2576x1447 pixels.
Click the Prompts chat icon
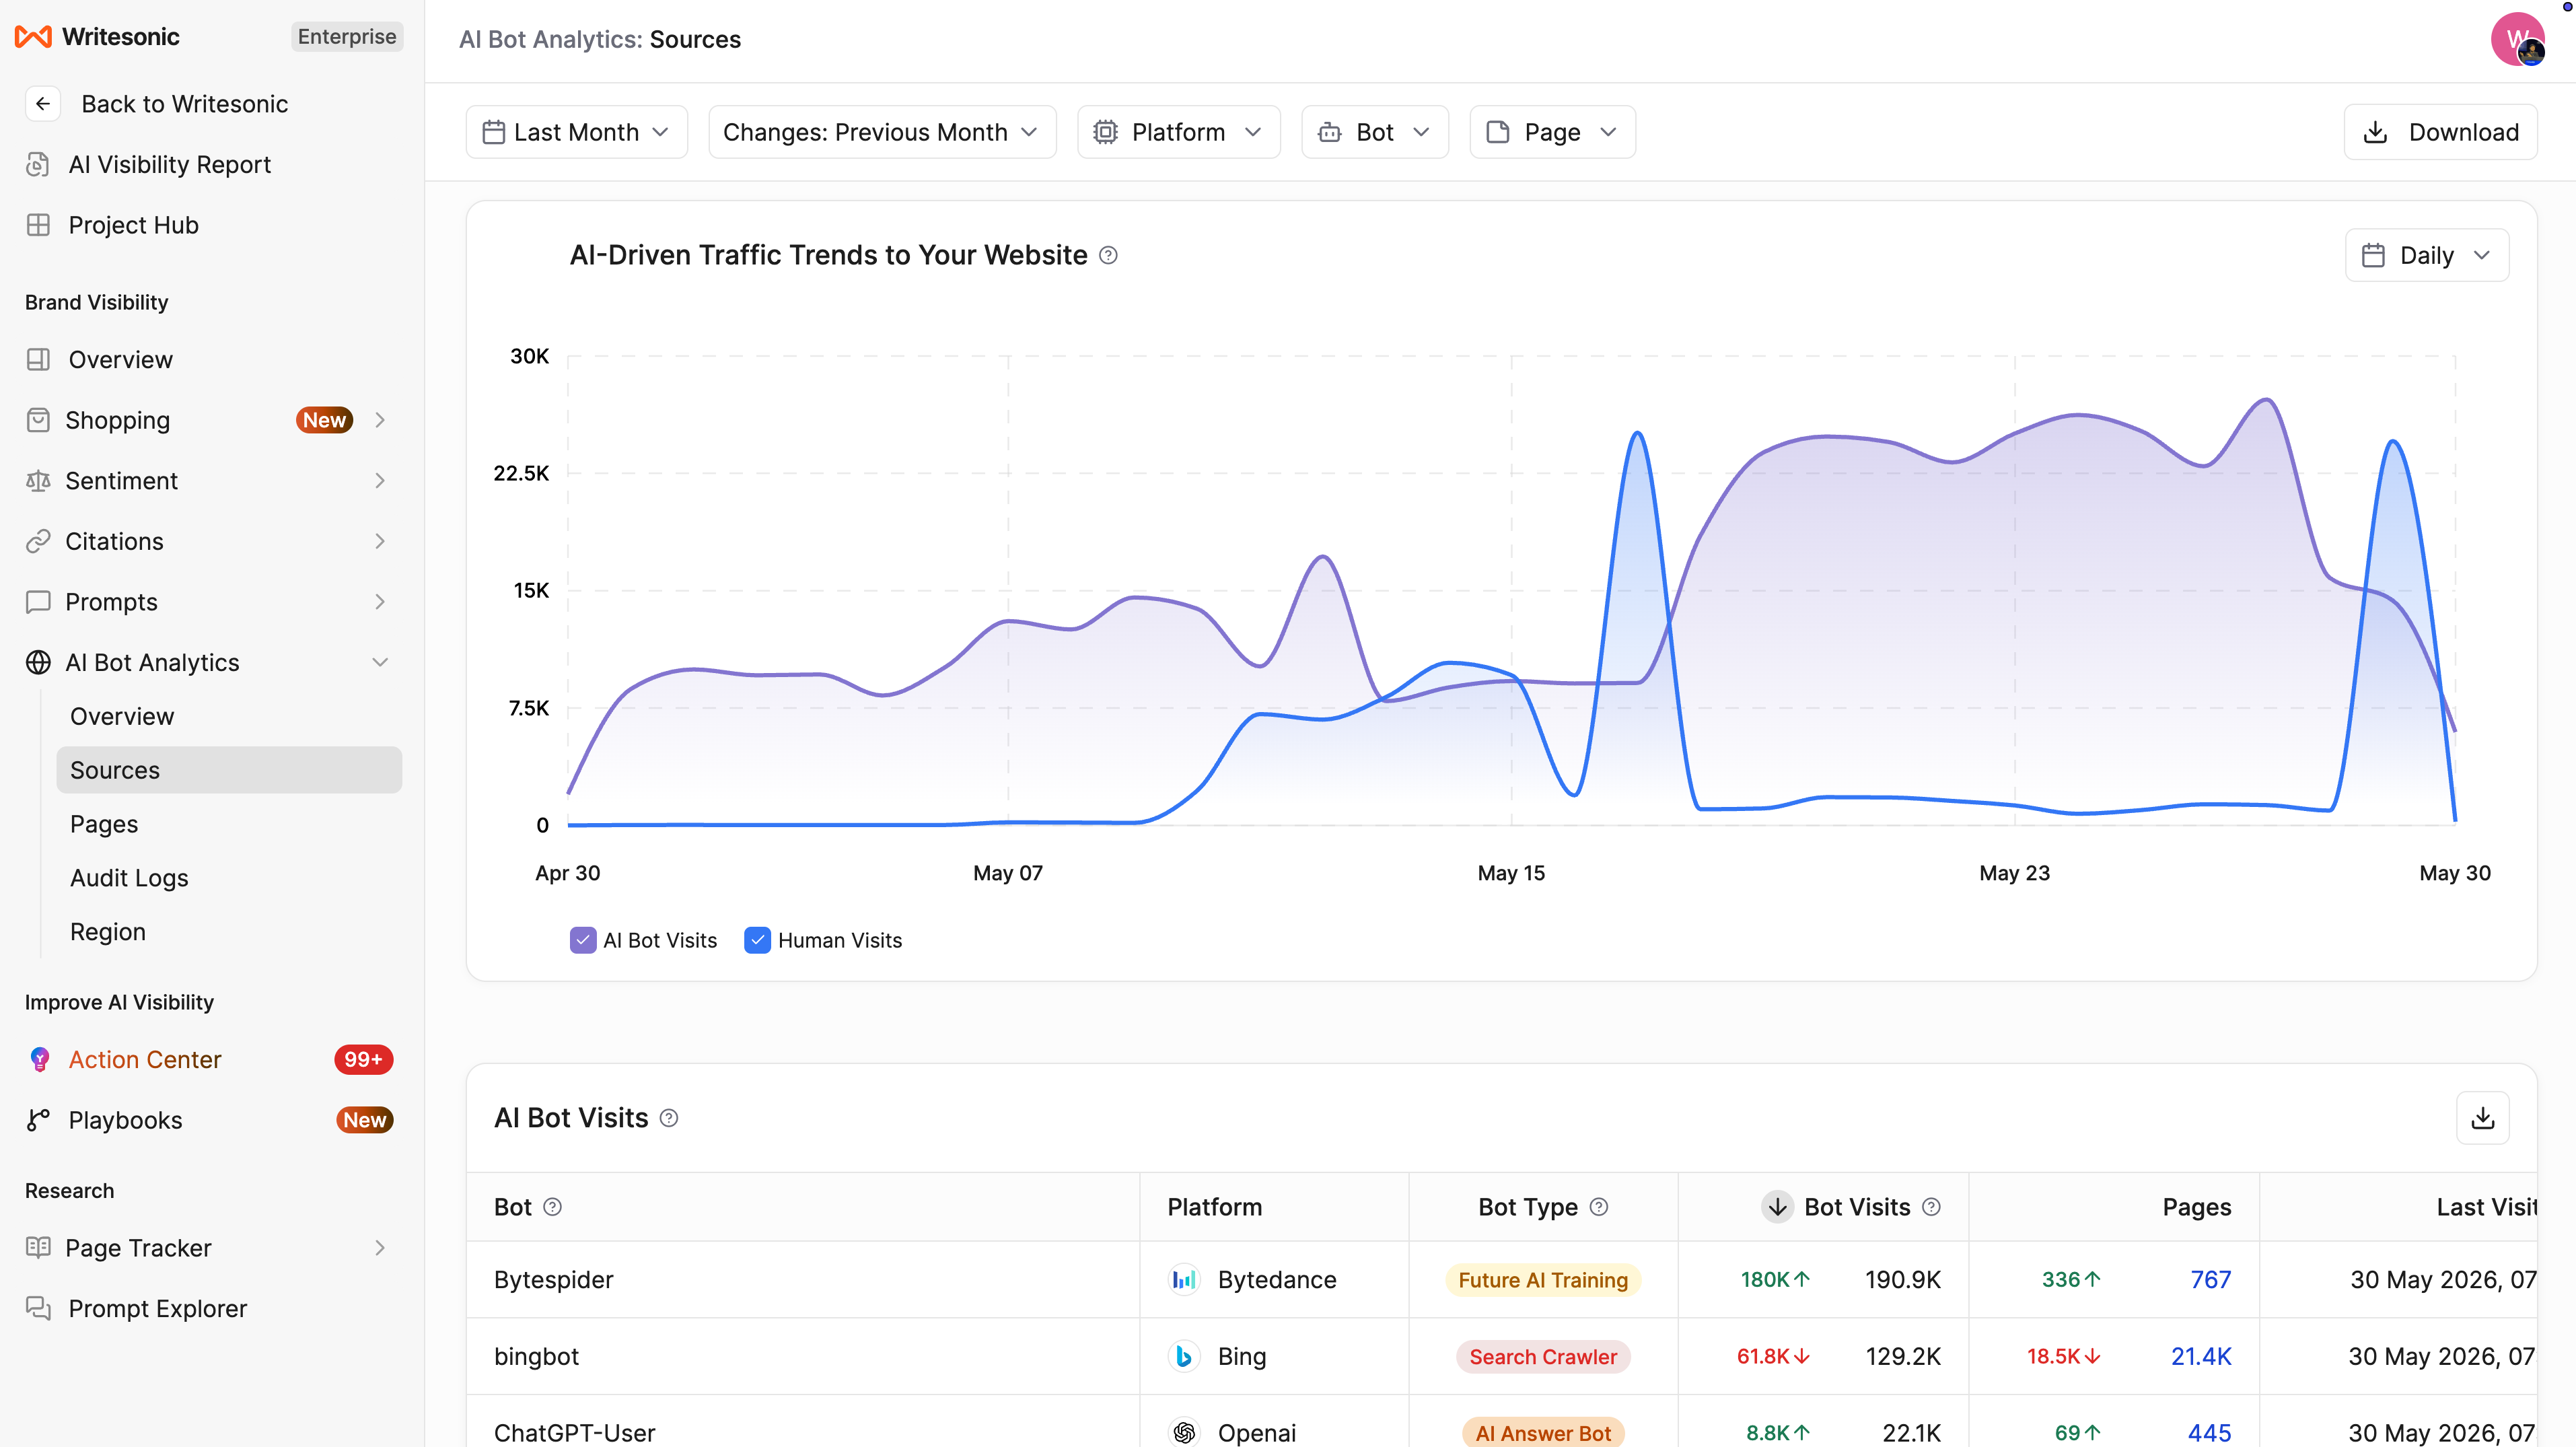click(38, 602)
